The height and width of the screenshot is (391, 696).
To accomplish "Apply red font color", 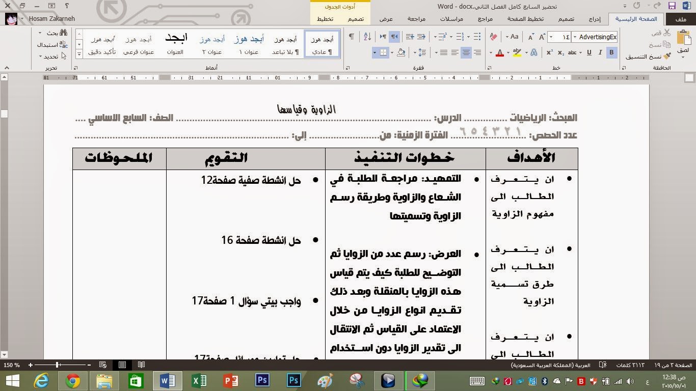I will click(x=500, y=52).
